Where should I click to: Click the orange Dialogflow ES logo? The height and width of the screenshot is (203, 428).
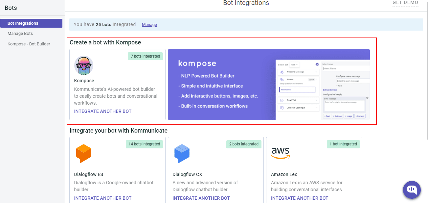tap(83, 153)
